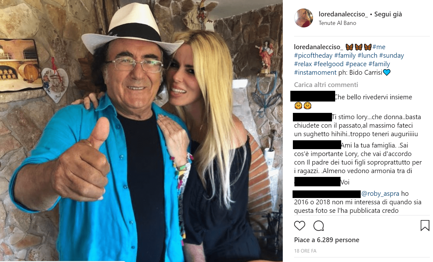This screenshot has width=433, height=262.
Task: Open the @roby_aspra mention
Action: (x=381, y=194)
